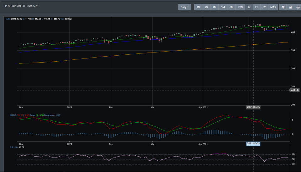Click the Vol 39.96M readout
Screen dimensions: 301x172
pyautogui.click(x=66, y=19)
